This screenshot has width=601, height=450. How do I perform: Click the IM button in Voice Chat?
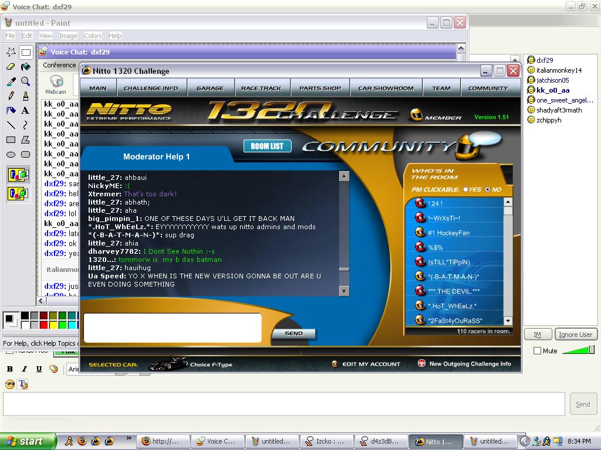point(538,335)
